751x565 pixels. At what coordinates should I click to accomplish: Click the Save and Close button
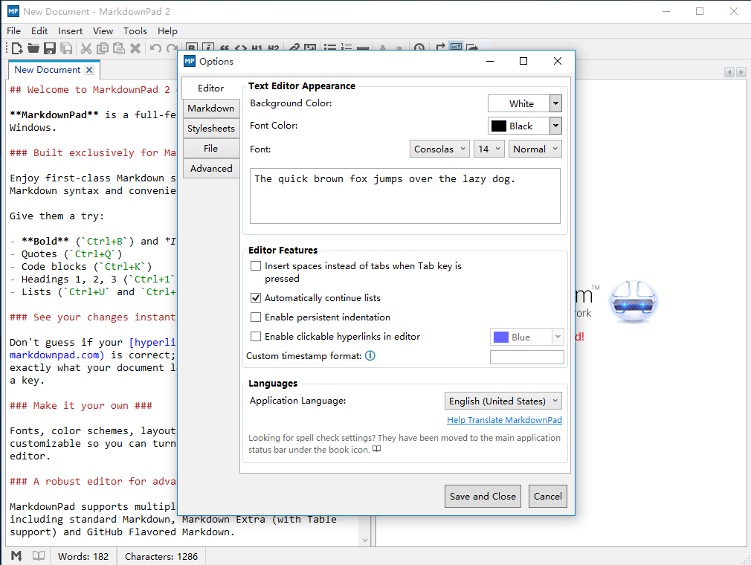click(483, 497)
